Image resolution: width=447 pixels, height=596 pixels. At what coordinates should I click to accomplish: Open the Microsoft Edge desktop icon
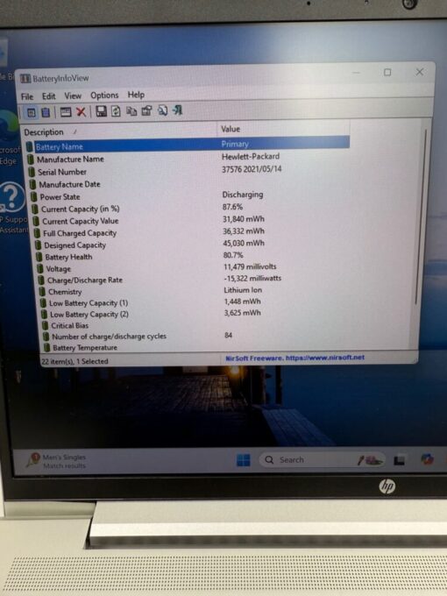click(x=9, y=138)
